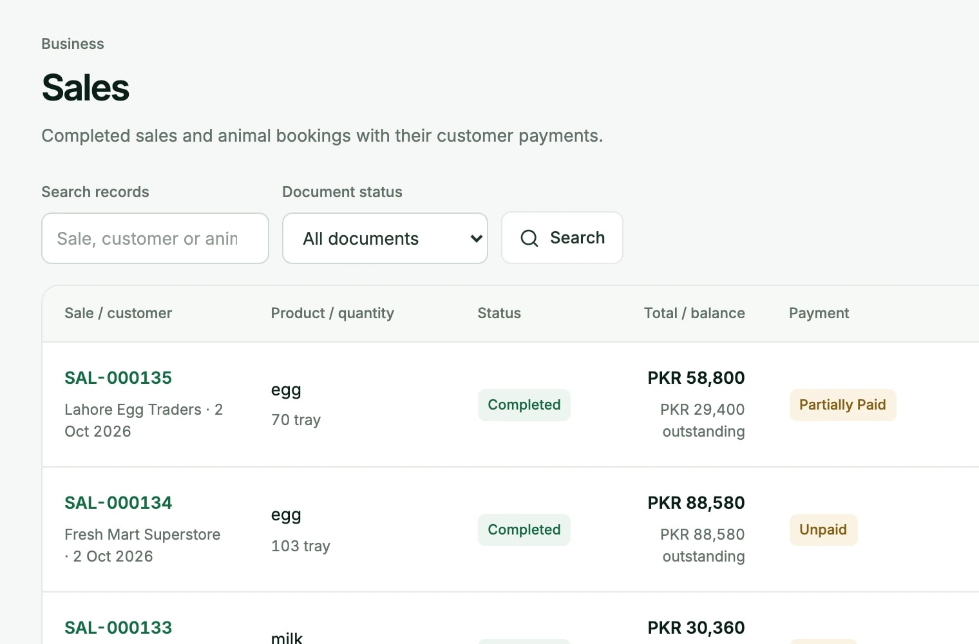
Task: Open the All documents status dropdown
Action: [x=385, y=238]
